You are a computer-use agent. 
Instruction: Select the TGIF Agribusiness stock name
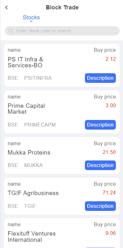coord(33,193)
